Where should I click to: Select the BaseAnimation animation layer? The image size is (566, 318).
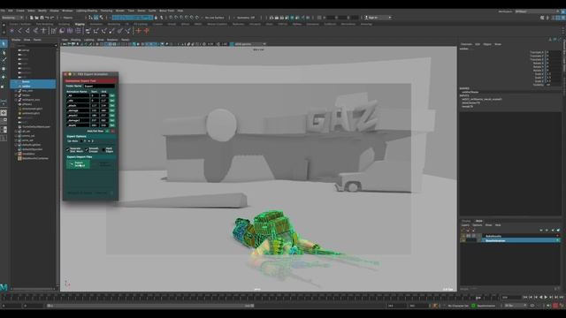[x=521, y=240]
